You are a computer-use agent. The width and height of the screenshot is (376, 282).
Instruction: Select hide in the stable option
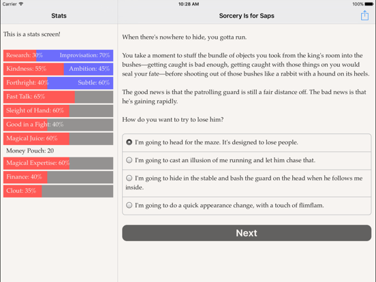pyautogui.click(x=247, y=183)
